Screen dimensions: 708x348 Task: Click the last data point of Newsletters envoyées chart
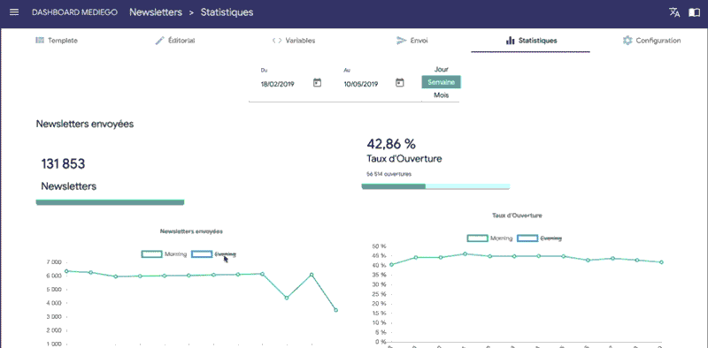(x=336, y=310)
